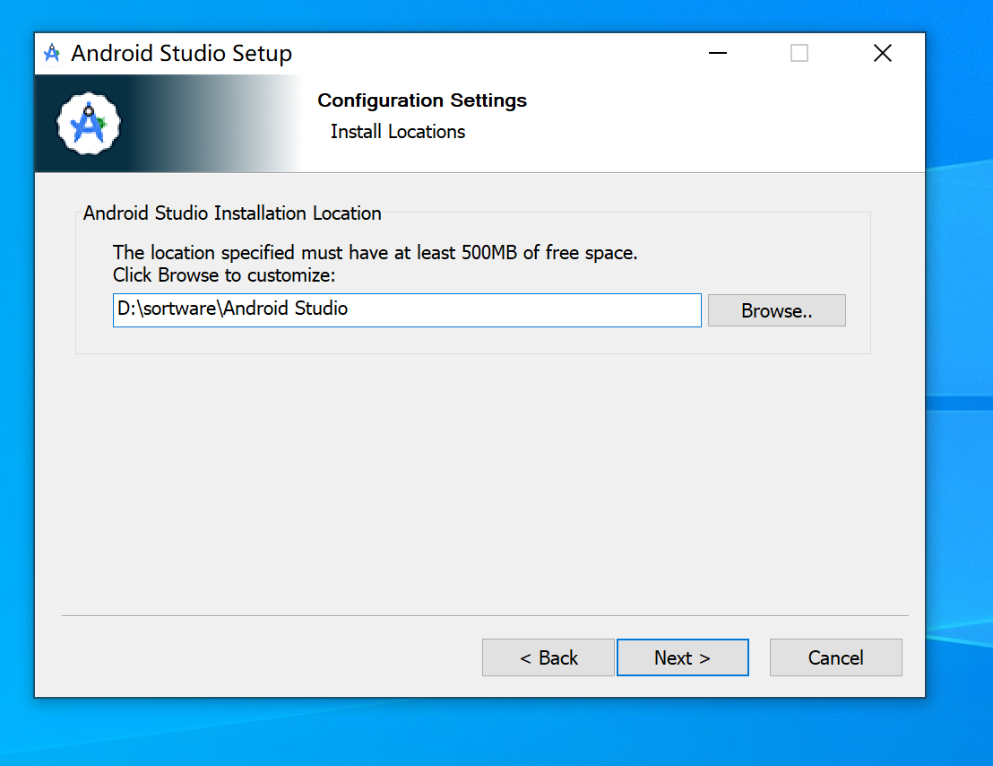The height and width of the screenshot is (766, 993).
Task: Click the Android Studio logo in header
Action: 89,124
